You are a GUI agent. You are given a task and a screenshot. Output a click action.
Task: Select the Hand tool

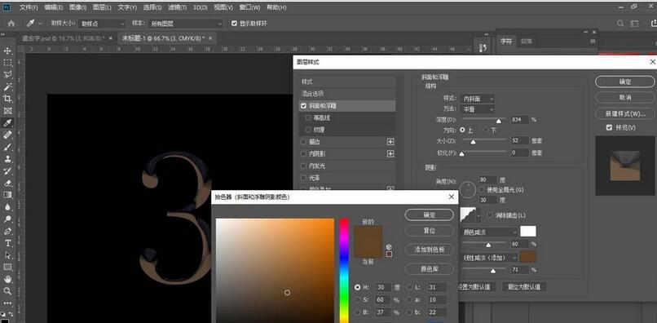click(x=7, y=279)
